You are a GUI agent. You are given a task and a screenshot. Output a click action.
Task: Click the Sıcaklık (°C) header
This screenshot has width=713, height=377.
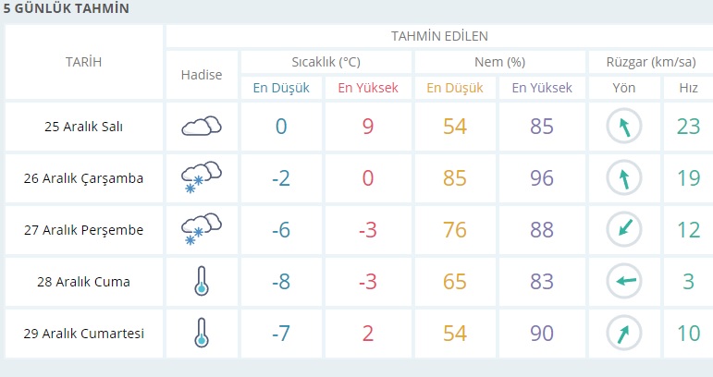click(326, 62)
